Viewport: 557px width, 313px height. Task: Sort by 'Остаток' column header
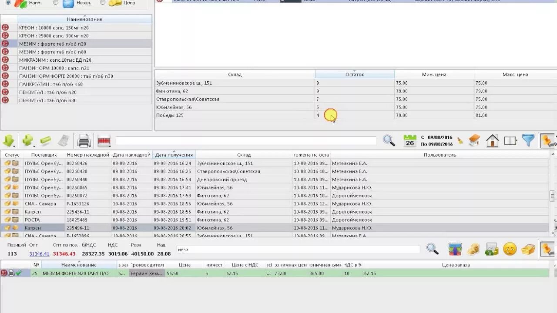click(x=355, y=74)
